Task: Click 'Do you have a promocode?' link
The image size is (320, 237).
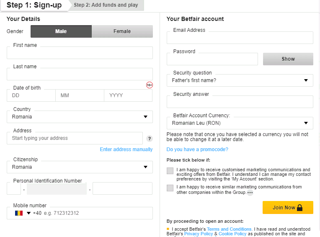Action: [197, 149]
